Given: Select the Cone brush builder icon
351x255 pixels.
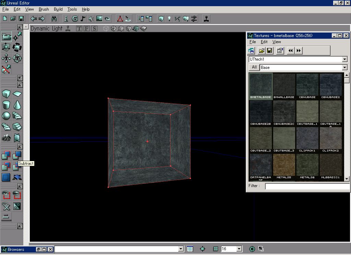Looking at the screenshot, I should click(x=17, y=105).
